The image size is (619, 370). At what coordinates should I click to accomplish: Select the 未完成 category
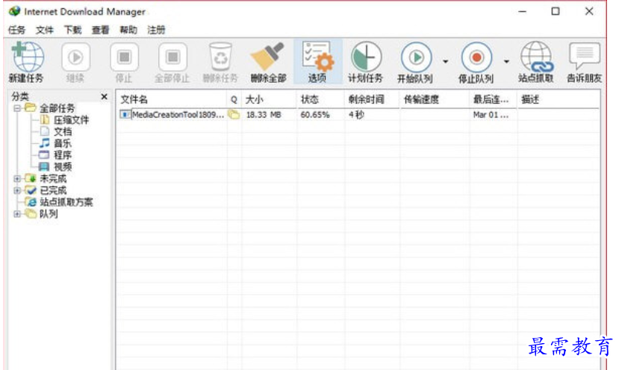coord(53,179)
